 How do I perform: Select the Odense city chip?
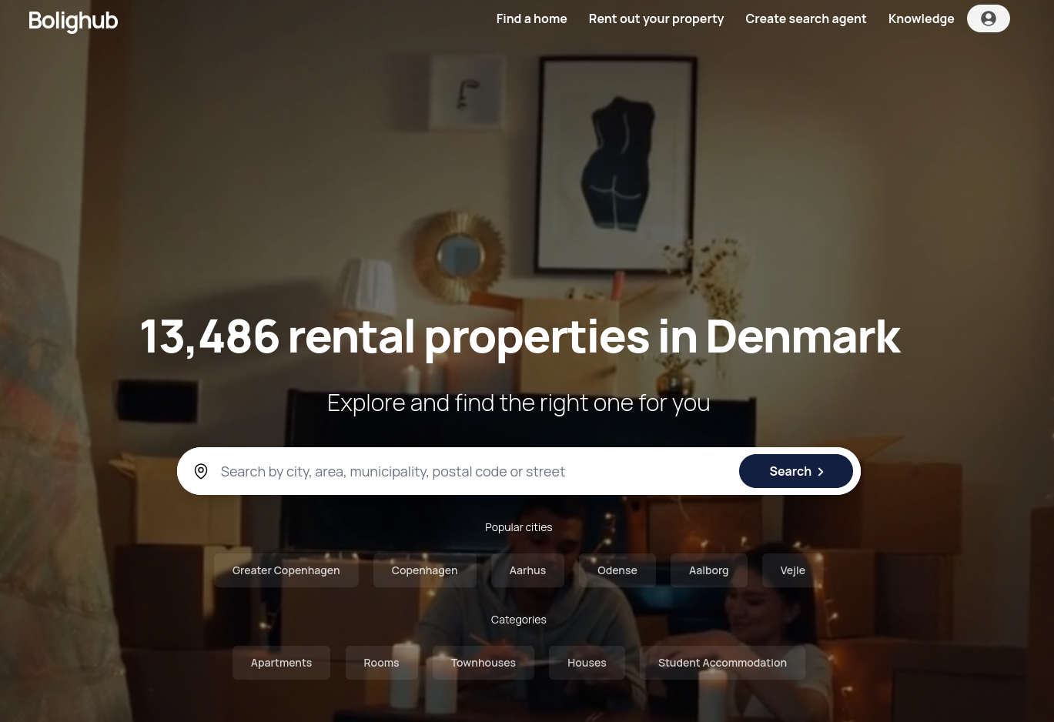pyautogui.click(x=617, y=570)
